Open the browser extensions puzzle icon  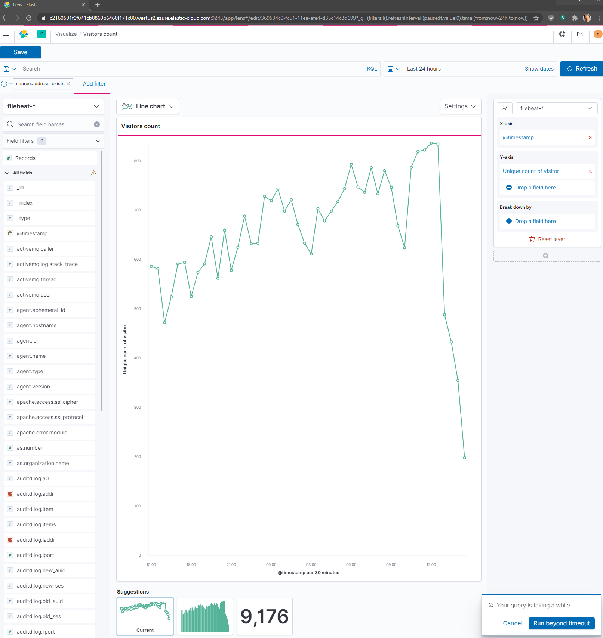575,18
